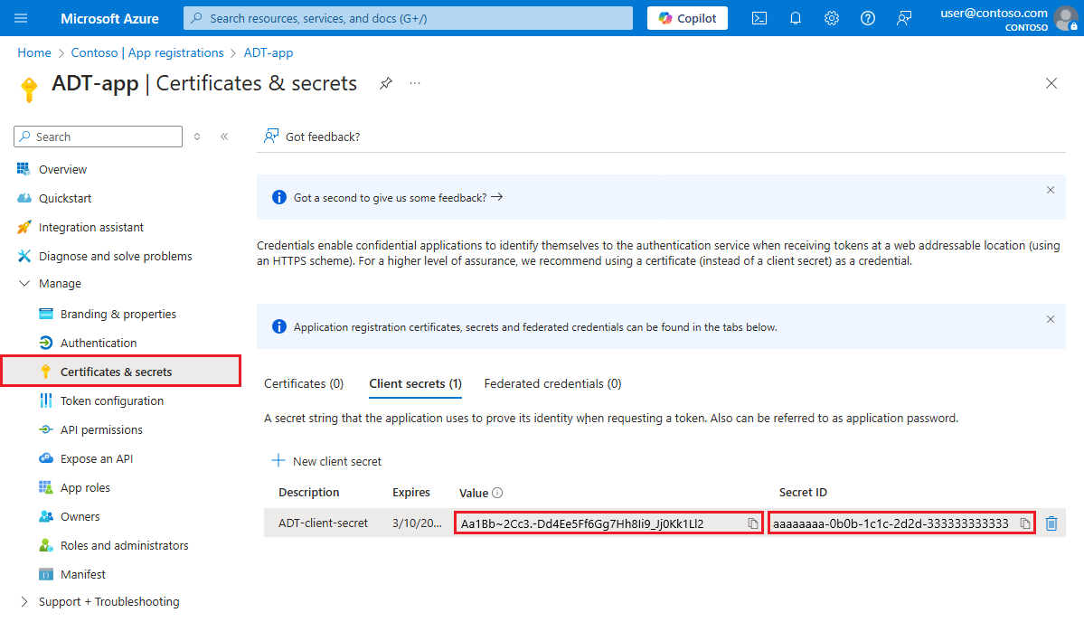
Task: Open the user@contoso.com account avatar menu
Action: tap(1064, 18)
